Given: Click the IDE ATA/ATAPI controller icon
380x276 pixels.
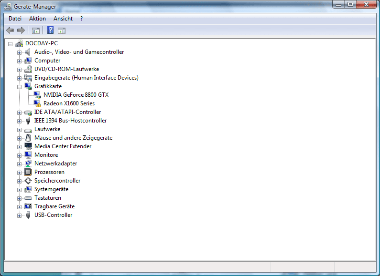Looking at the screenshot, I should tap(28, 112).
